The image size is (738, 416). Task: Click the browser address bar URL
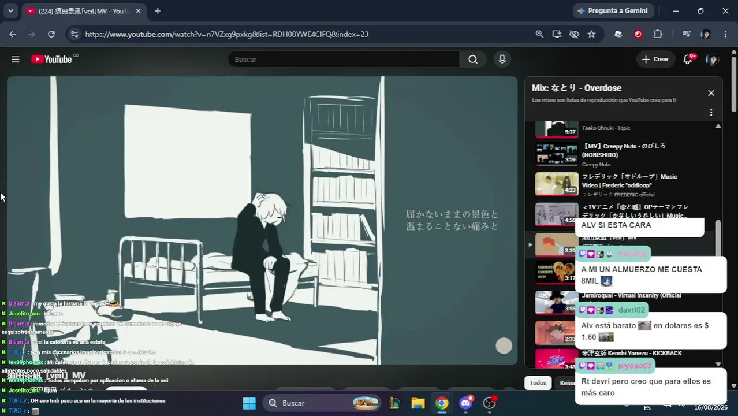coord(227,34)
